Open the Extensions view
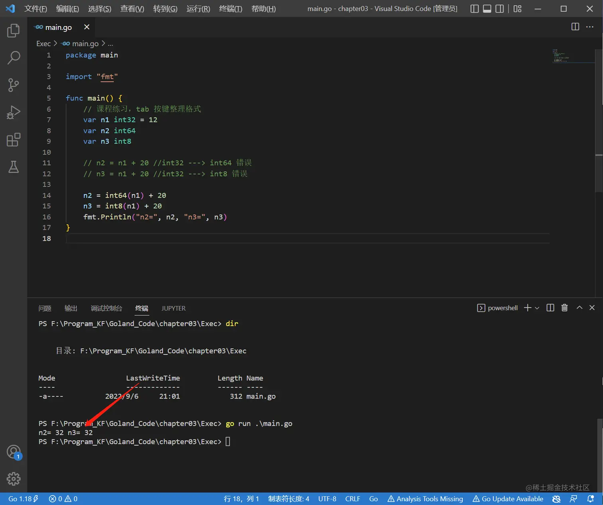 [x=14, y=140]
